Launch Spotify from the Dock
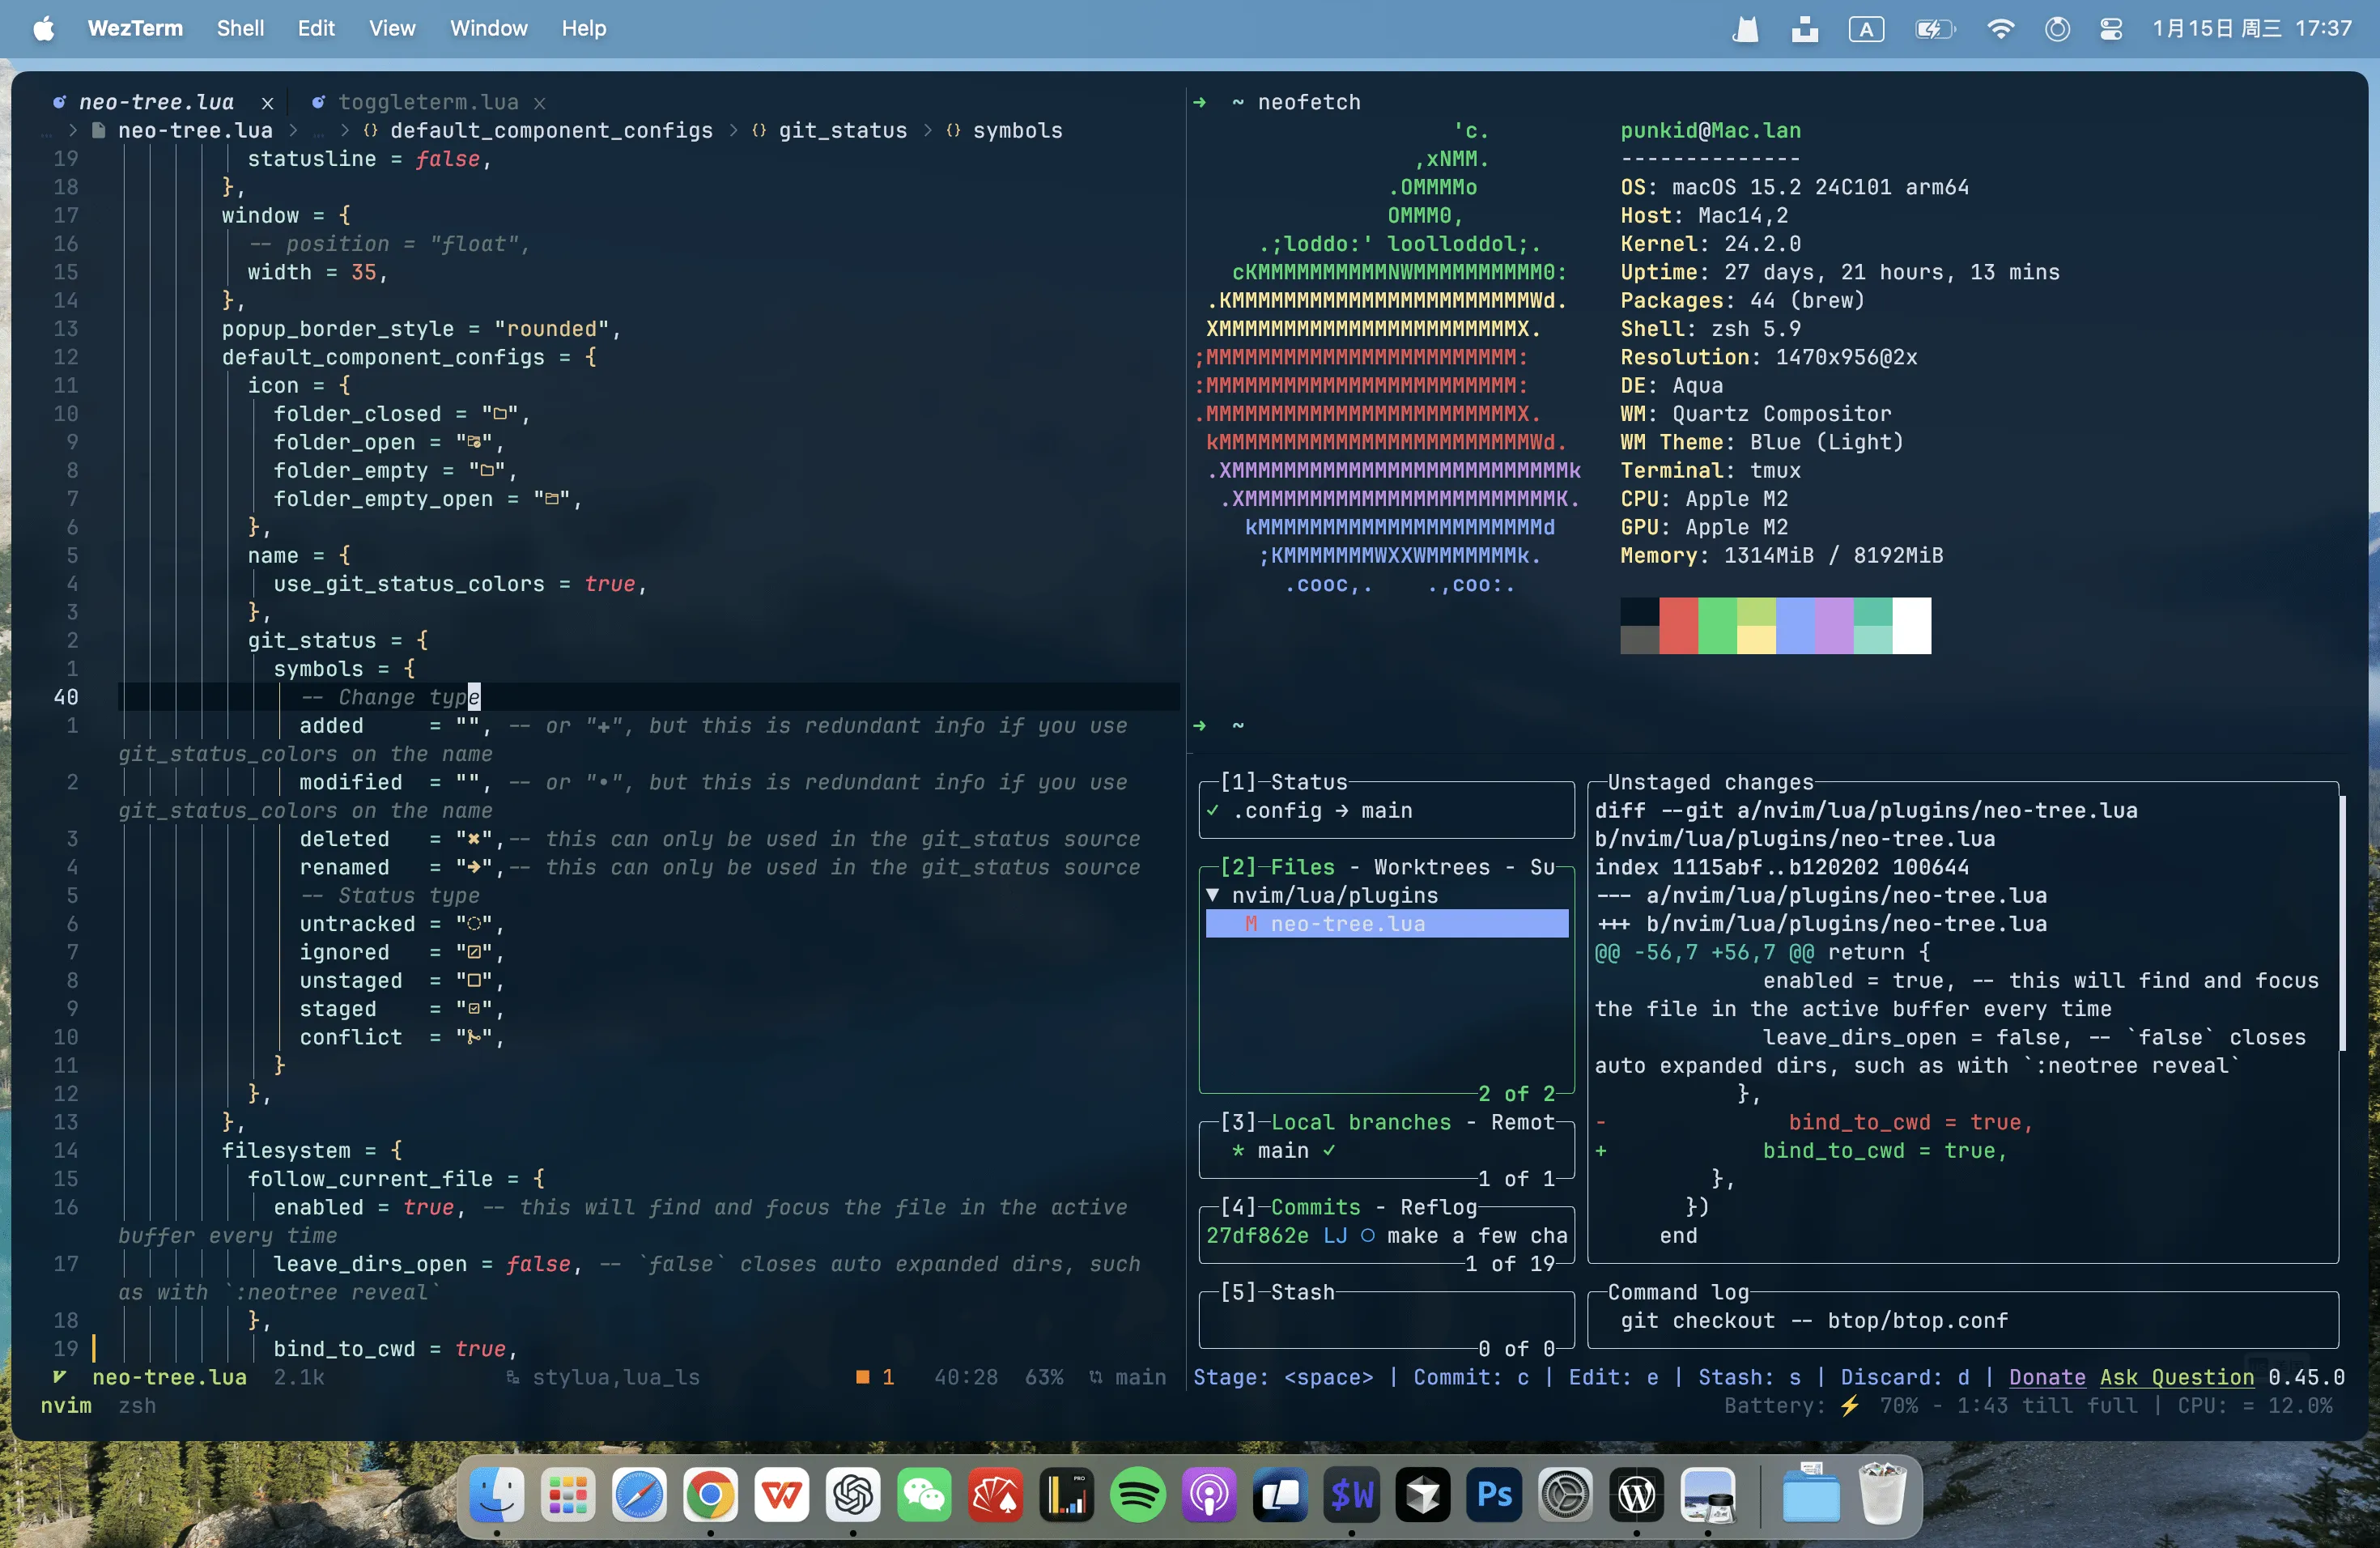Screen dimensions: 2380x1548 click(x=1137, y=1494)
